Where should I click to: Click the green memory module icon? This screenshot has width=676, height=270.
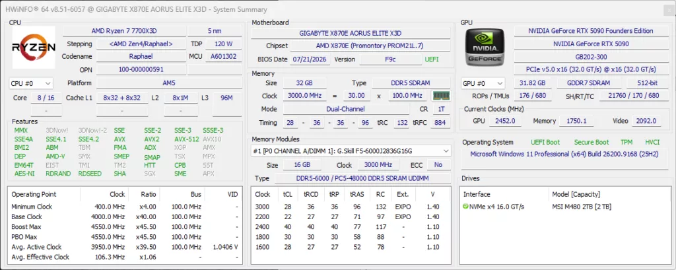[x=440, y=95]
